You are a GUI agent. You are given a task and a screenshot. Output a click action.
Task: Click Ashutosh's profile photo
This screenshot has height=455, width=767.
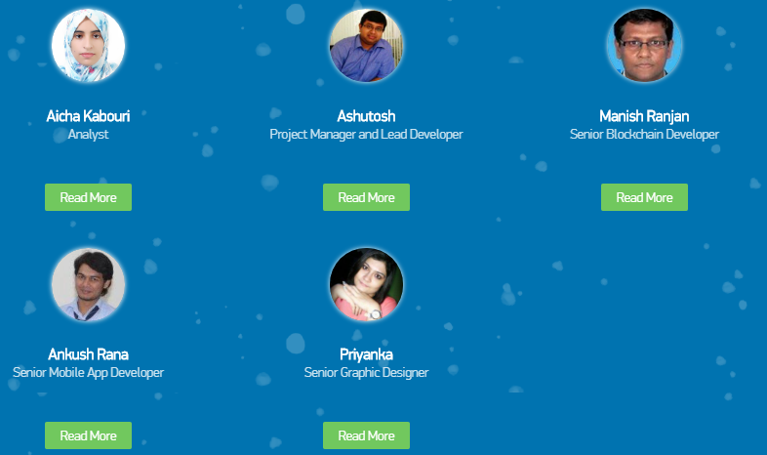pos(366,45)
